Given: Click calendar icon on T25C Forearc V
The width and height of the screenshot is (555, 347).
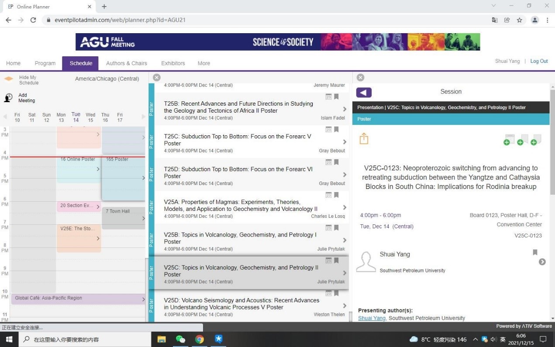Looking at the screenshot, I should [x=328, y=130].
